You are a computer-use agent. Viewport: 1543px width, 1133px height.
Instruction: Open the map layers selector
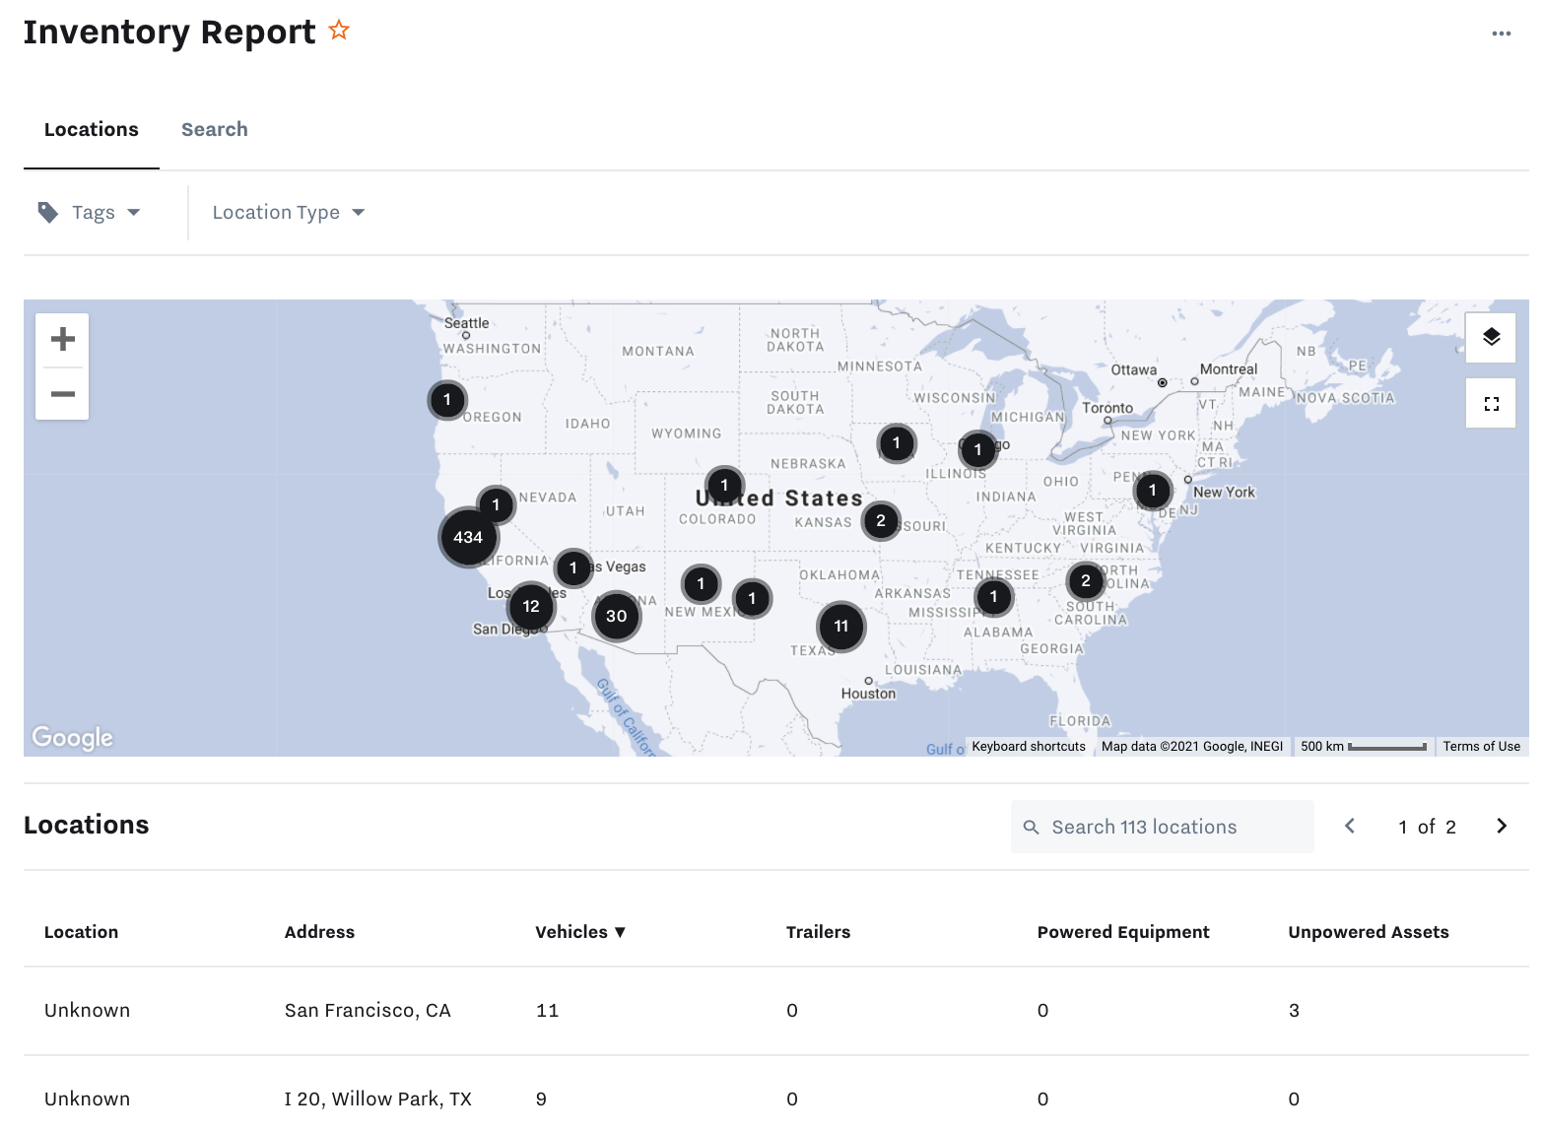(x=1491, y=338)
